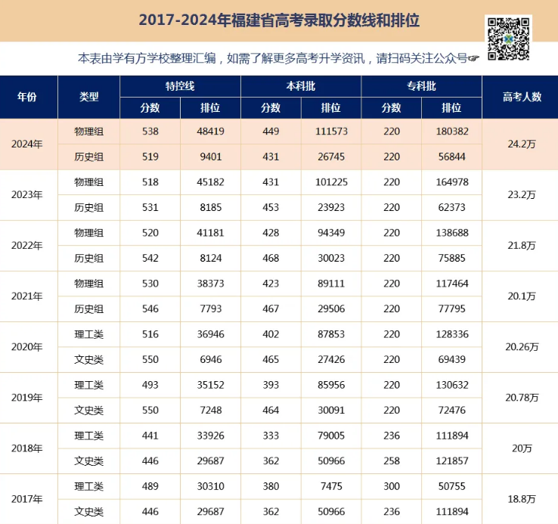Click the 77795 rank cell

452,309
